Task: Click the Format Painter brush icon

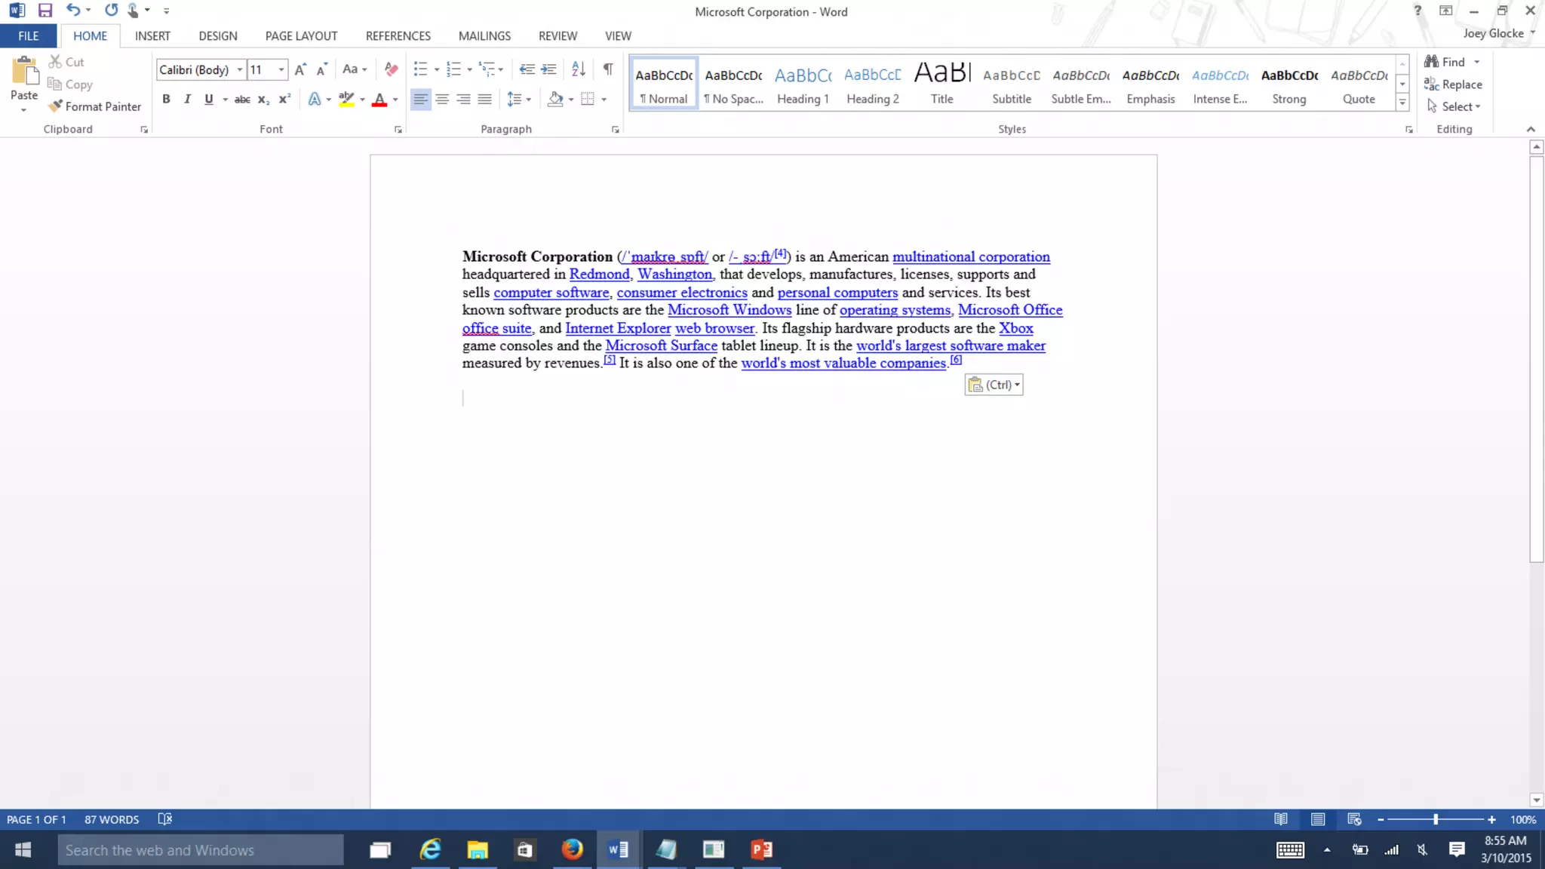Action: pos(55,106)
